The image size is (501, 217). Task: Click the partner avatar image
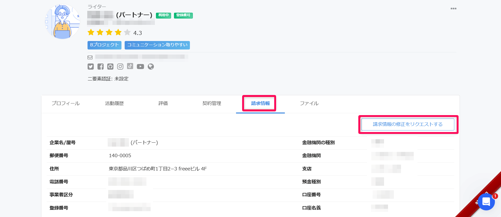click(62, 22)
